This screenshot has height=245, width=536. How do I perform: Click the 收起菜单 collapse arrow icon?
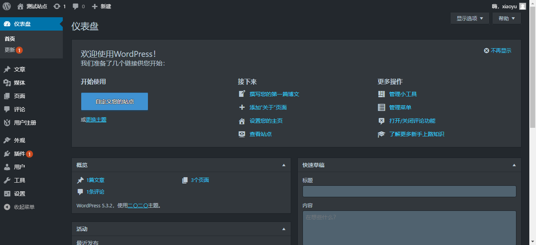point(7,207)
